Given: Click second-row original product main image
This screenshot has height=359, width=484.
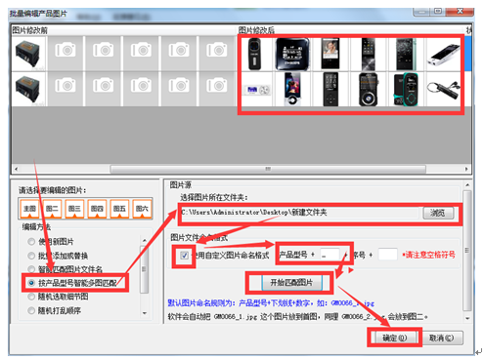Looking at the screenshot, I should [28, 90].
